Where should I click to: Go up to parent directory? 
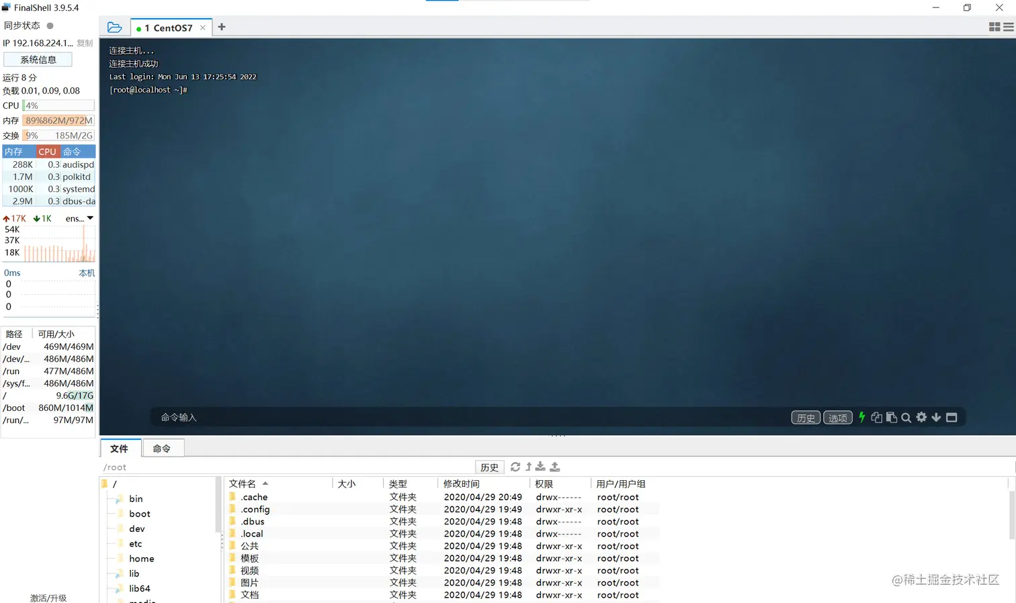(529, 467)
